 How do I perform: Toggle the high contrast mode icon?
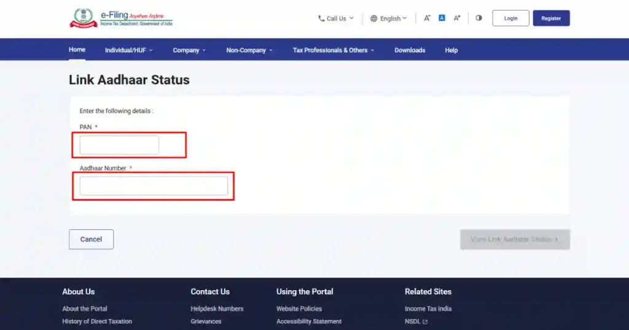[x=479, y=18]
